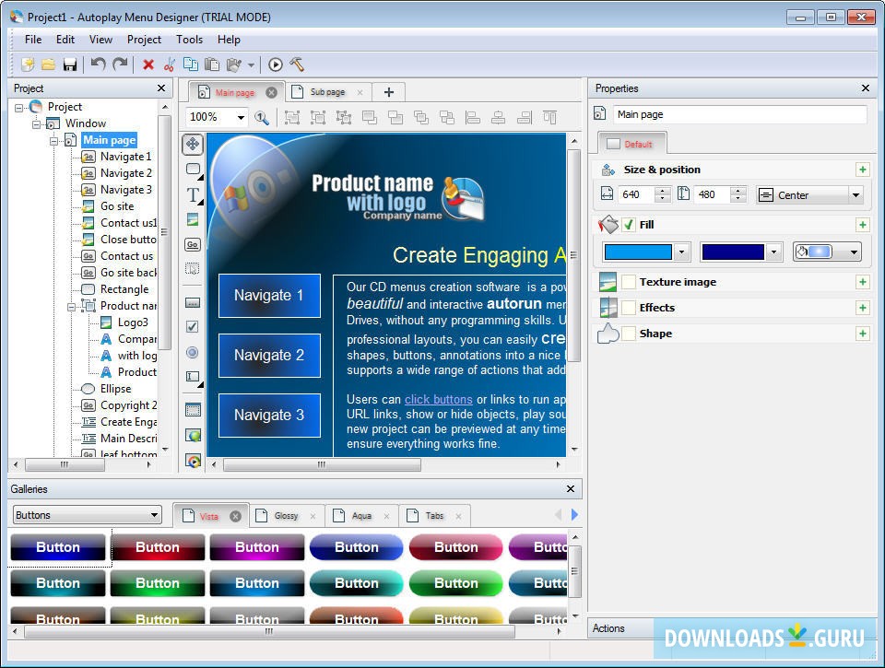The width and height of the screenshot is (885, 668).
Task: Click the Cut scissors icon
Action: [170, 64]
